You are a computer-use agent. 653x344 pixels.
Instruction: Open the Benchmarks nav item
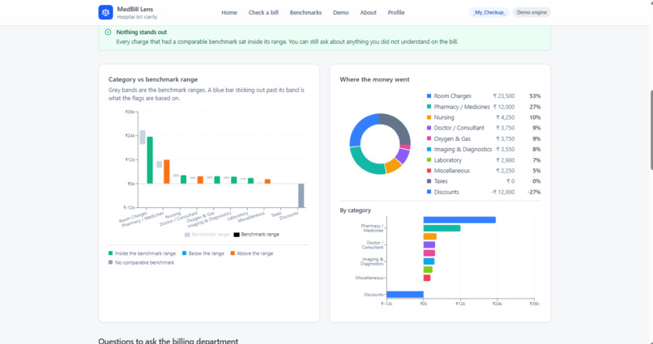click(305, 12)
